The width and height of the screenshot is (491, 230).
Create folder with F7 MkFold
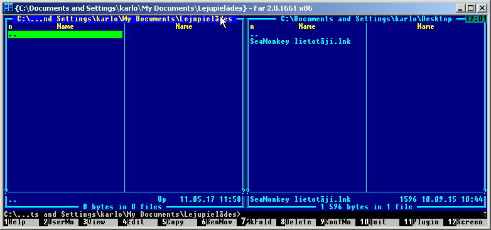point(256,222)
